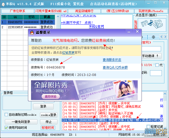Open the 查询服务状态 link
The image size is (169, 138).
(x=112, y=60)
